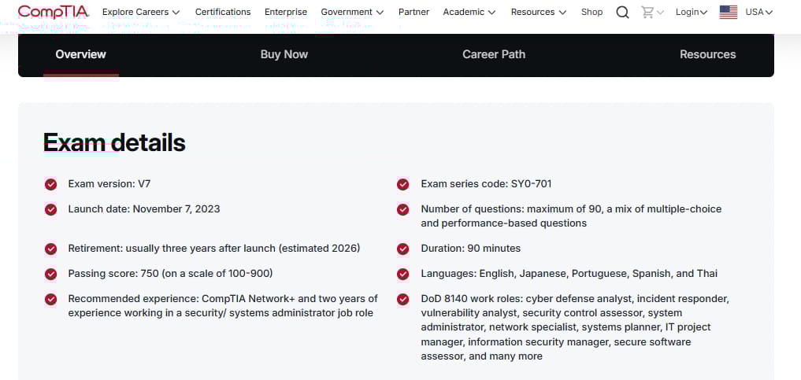The image size is (801, 380).
Task: Select text 'Passing score: 750'
Action: point(114,274)
